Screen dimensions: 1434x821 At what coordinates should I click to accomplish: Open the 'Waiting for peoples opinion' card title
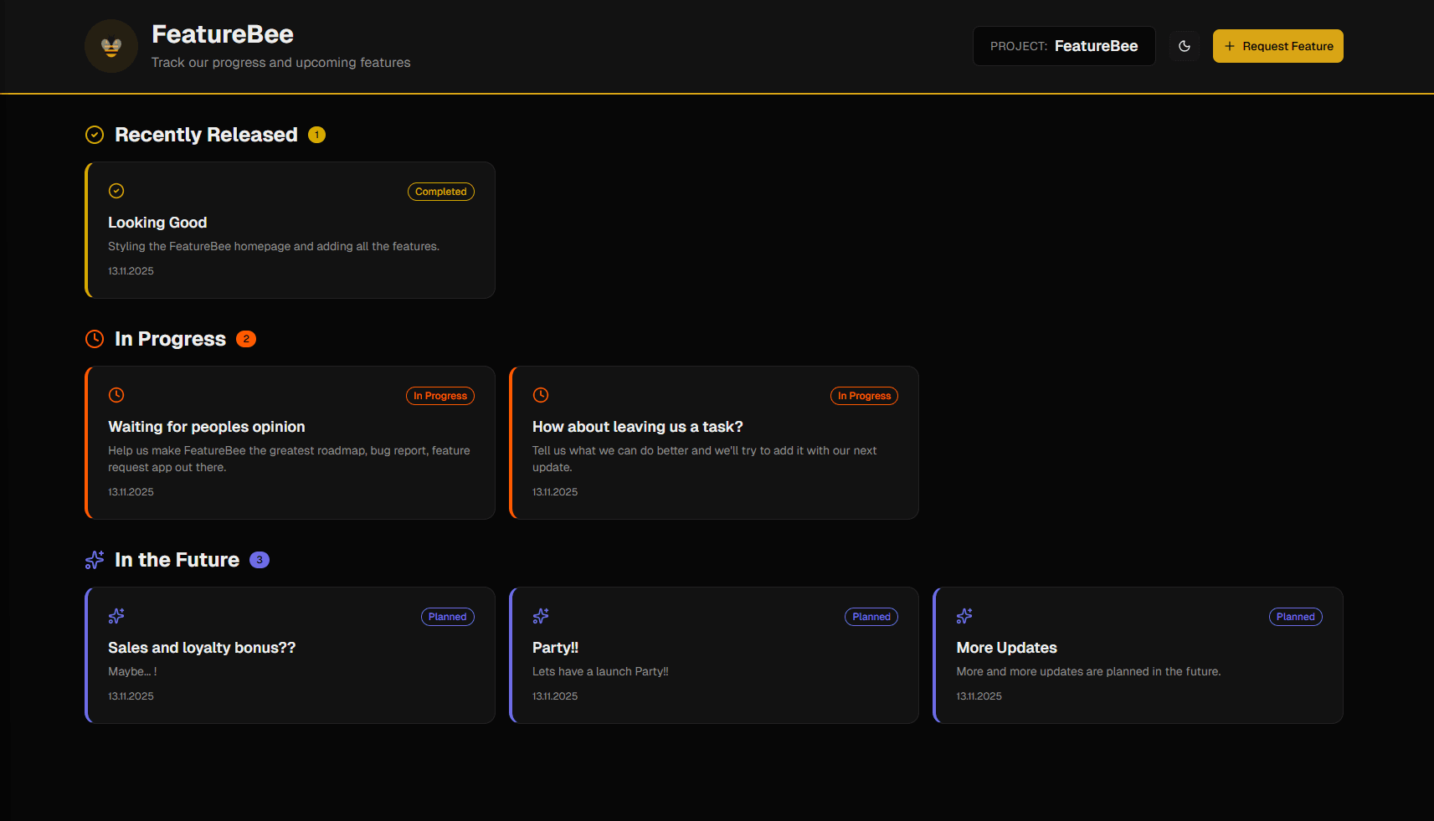click(x=206, y=427)
